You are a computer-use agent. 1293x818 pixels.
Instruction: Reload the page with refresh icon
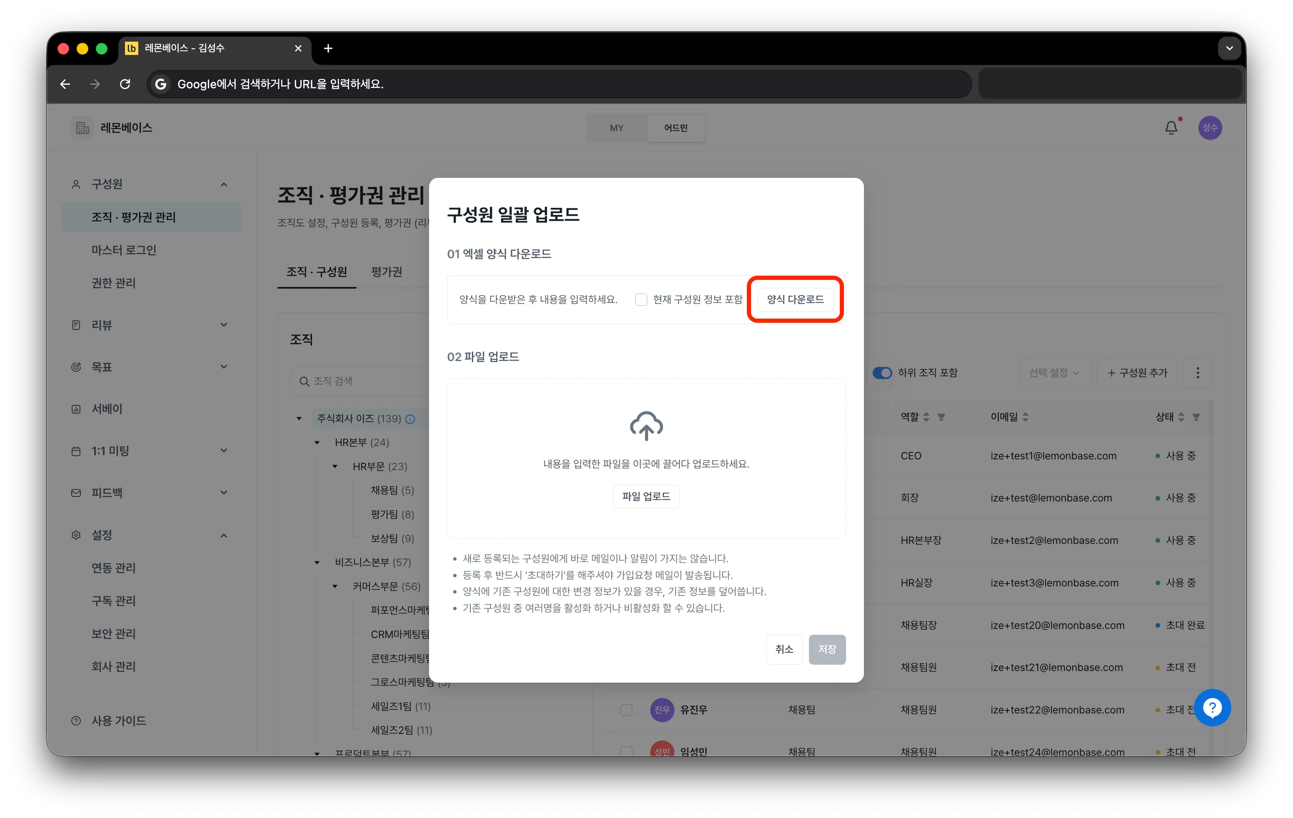125,84
